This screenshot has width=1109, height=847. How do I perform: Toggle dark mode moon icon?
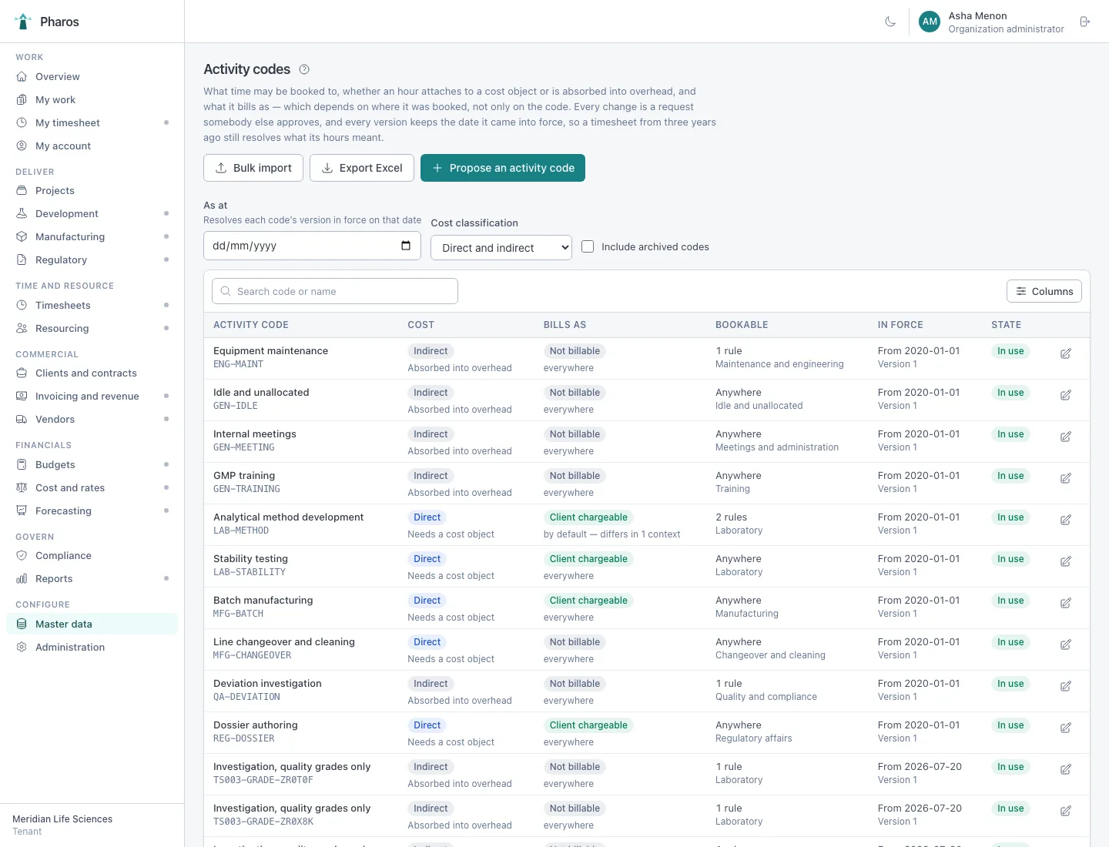pyautogui.click(x=890, y=22)
